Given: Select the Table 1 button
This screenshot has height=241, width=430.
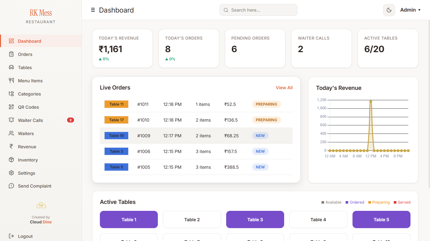Looking at the screenshot, I should click(x=129, y=219).
